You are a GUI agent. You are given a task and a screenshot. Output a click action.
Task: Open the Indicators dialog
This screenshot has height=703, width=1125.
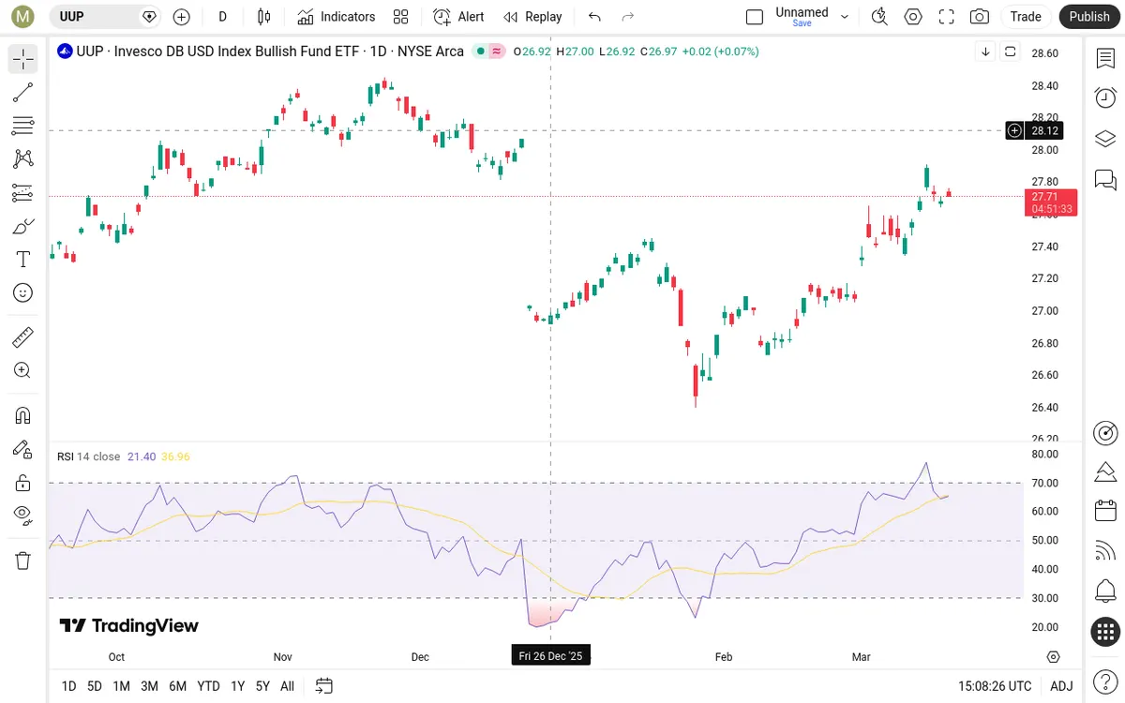[x=337, y=17]
